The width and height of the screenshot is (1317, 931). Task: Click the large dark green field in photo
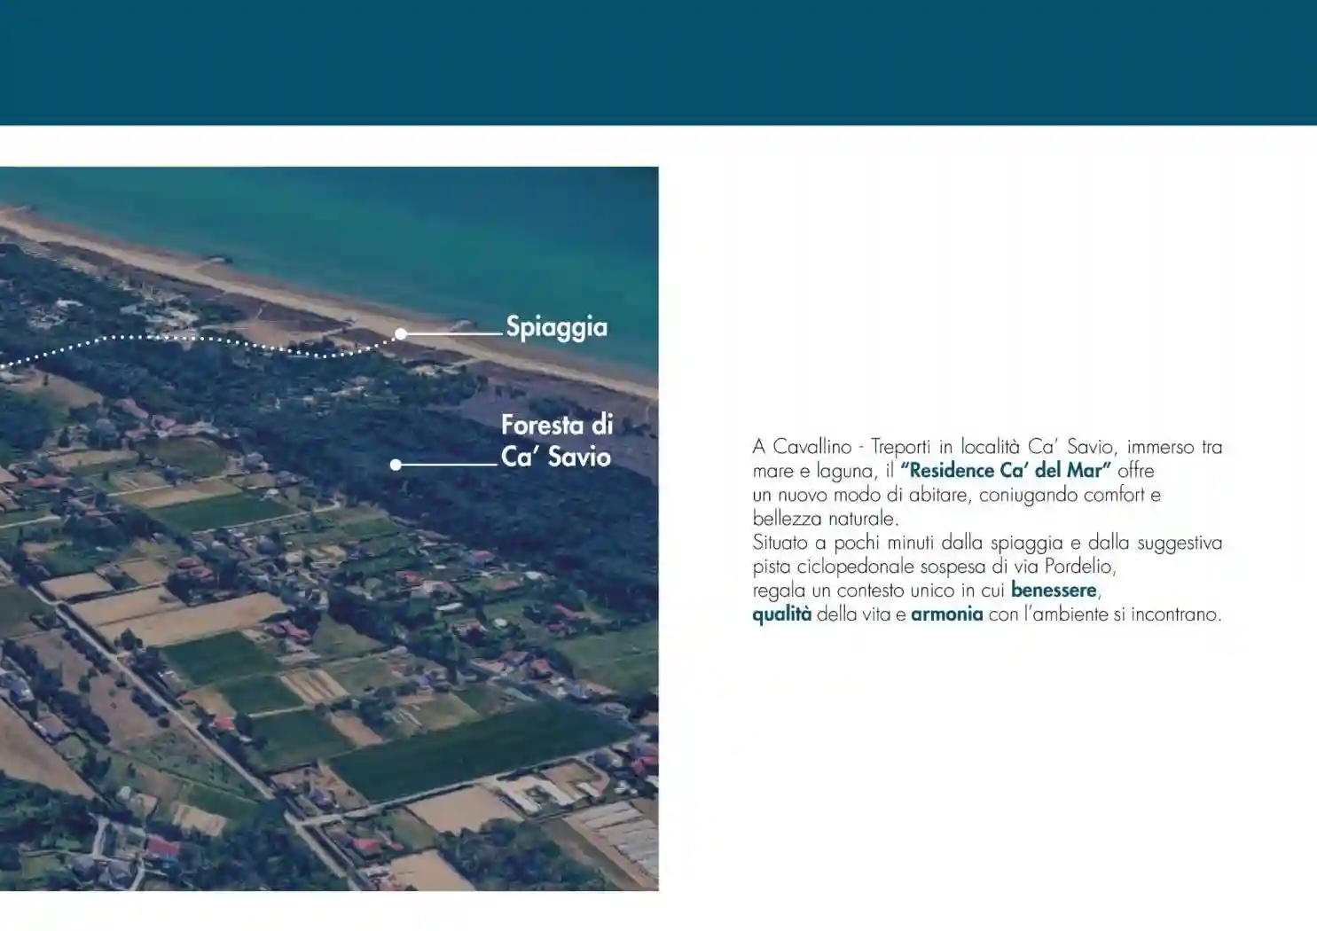[x=479, y=749]
